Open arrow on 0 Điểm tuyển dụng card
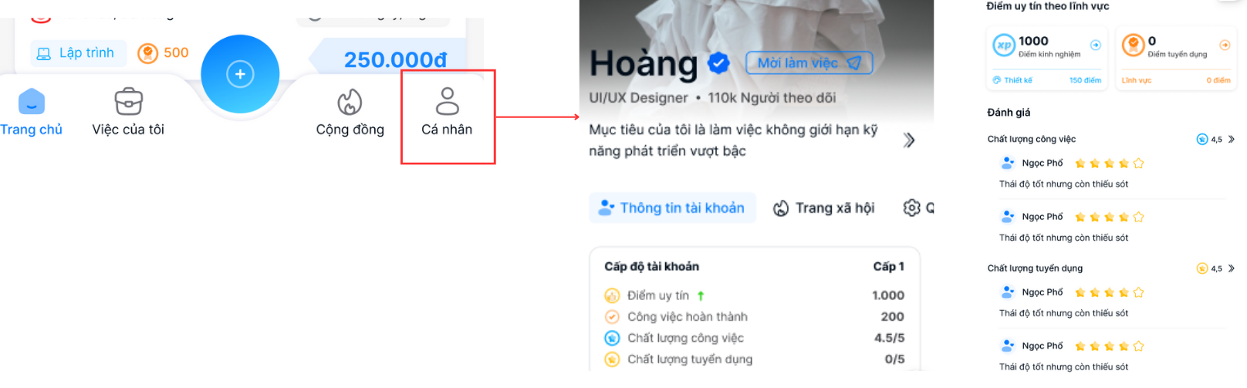The width and height of the screenshot is (1247, 388). [1225, 45]
